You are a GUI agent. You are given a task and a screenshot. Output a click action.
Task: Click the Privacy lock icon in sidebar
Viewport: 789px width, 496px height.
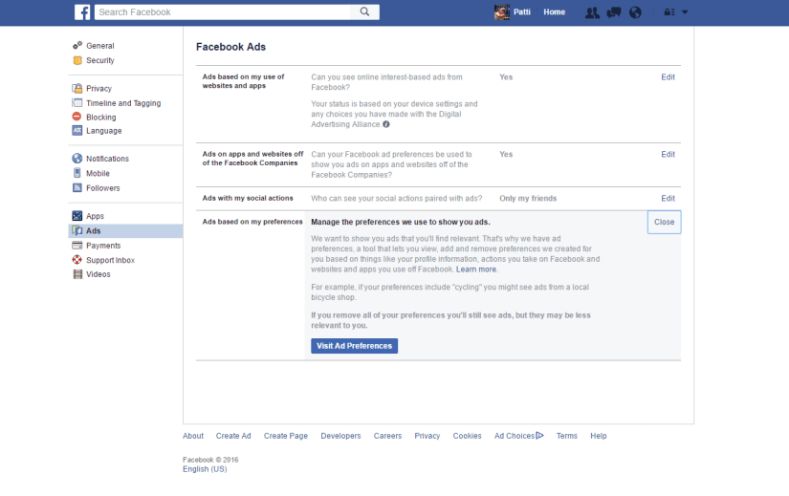point(77,89)
